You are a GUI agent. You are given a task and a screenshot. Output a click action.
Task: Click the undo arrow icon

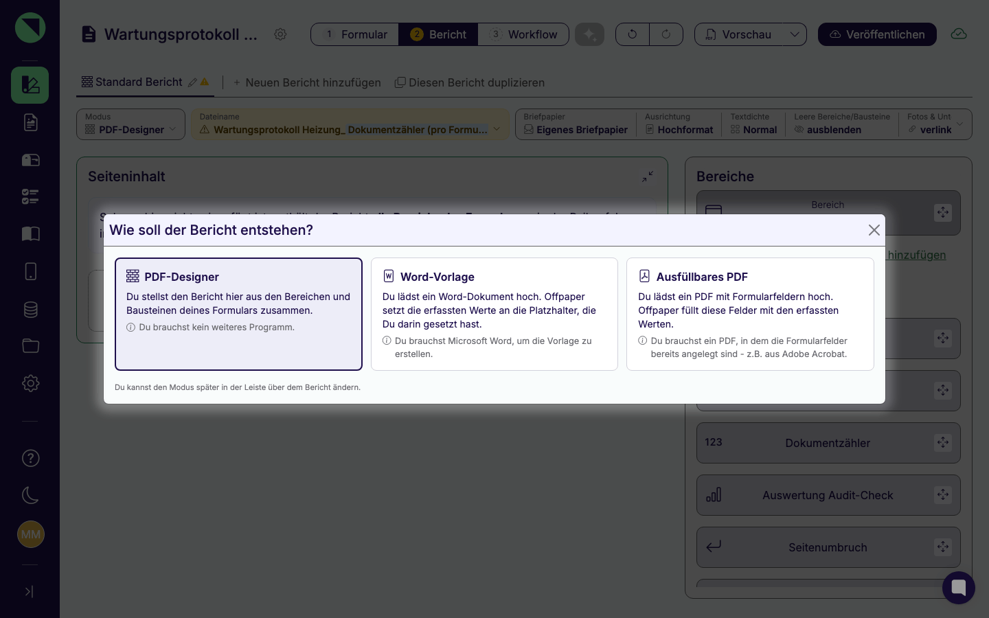click(x=633, y=34)
